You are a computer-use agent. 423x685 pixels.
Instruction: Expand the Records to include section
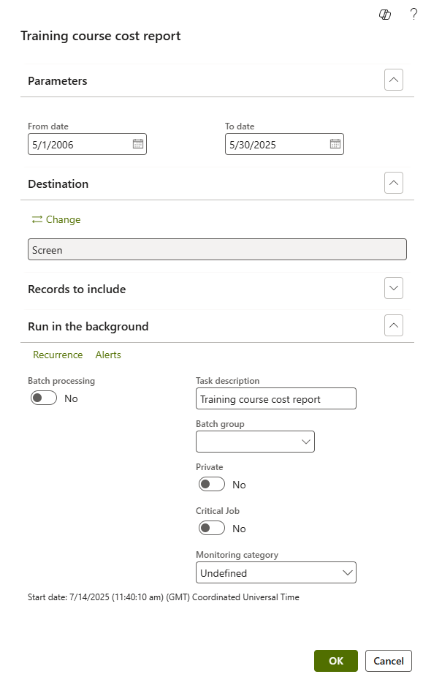[x=393, y=288]
